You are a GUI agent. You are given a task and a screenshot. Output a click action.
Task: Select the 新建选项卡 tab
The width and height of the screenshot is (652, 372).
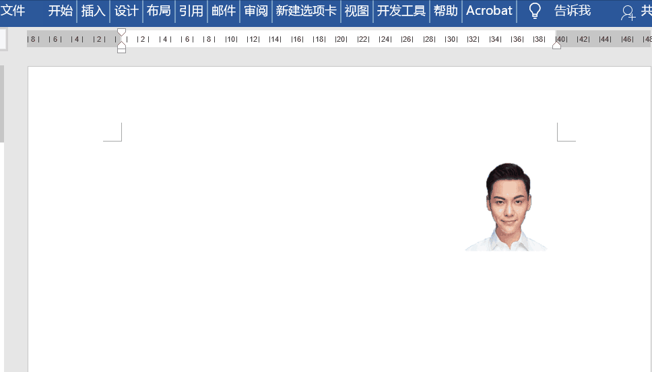[x=306, y=10]
